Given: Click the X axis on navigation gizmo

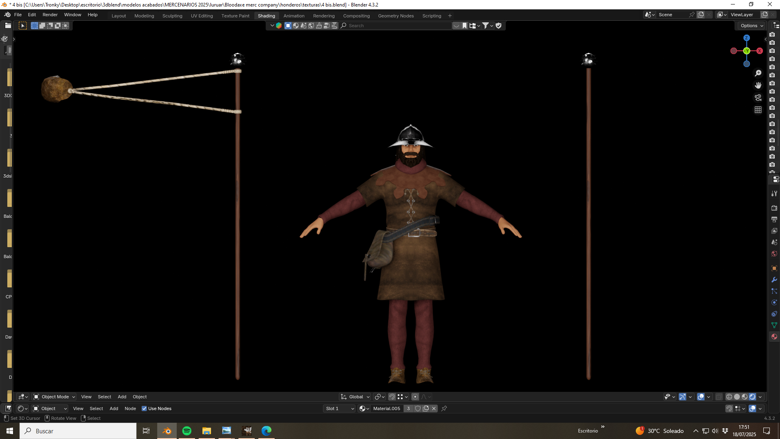Looking at the screenshot, I should (x=760, y=51).
